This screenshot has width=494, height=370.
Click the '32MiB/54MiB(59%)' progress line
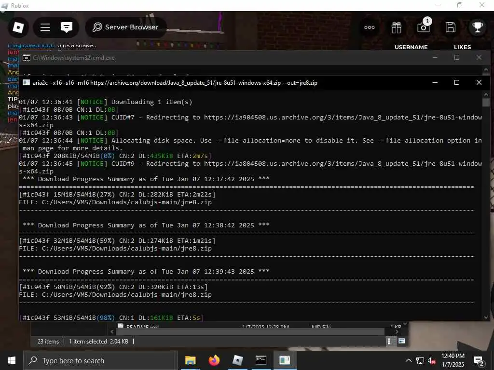click(x=117, y=241)
